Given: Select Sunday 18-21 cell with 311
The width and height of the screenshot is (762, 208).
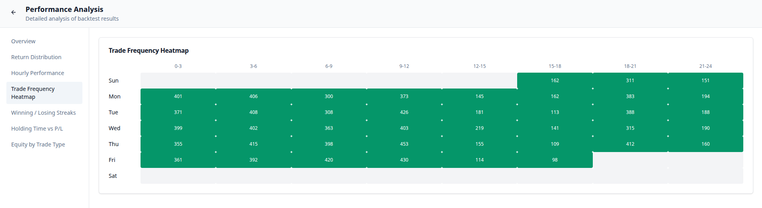Looking at the screenshot, I should [630, 81].
